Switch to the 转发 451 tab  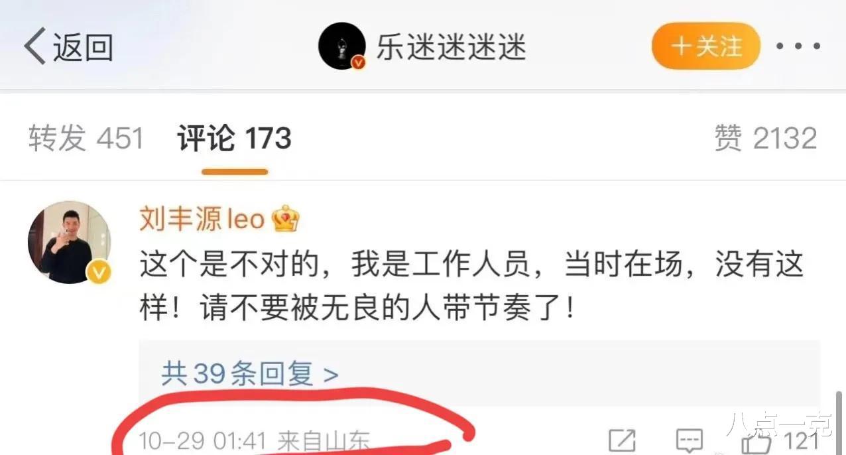pos(86,139)
